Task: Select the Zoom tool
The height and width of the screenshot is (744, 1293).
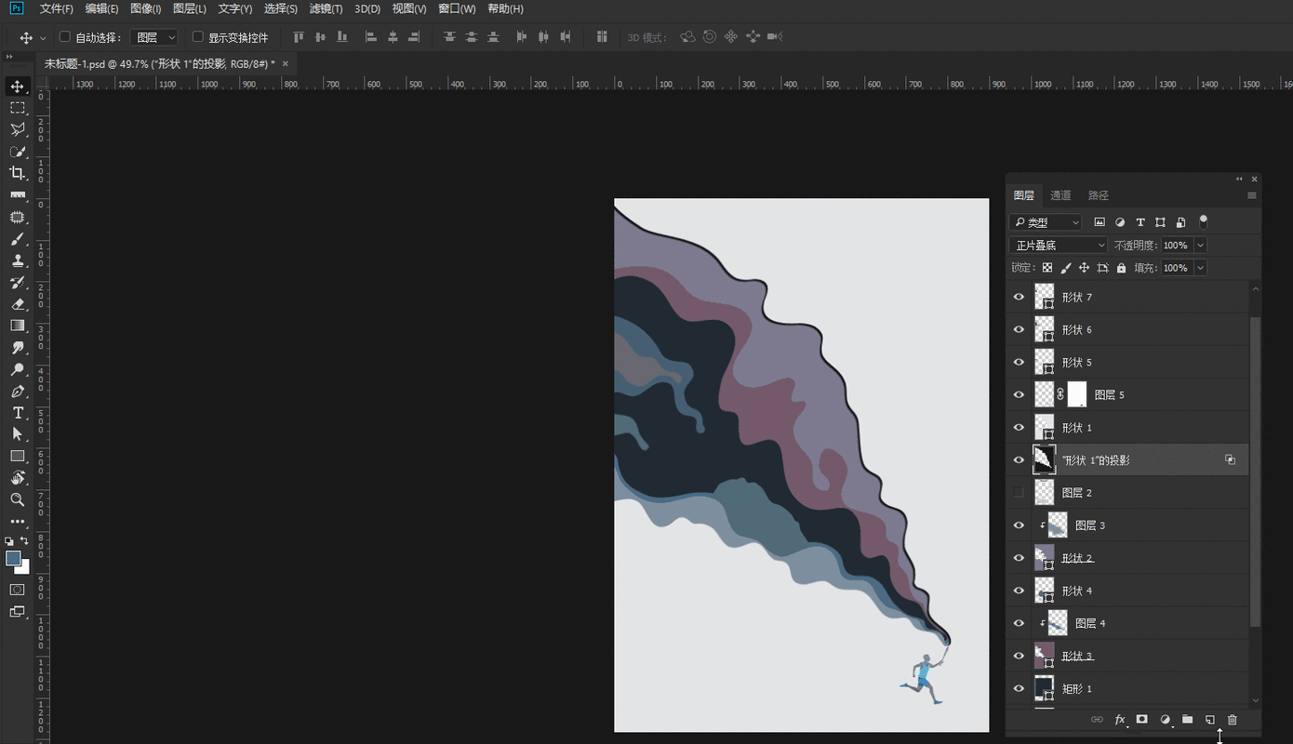Action: click(x=18, y=499)
